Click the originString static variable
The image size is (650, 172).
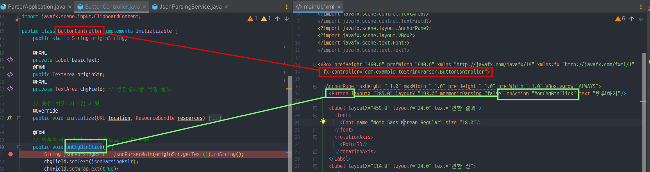[108, 38]
